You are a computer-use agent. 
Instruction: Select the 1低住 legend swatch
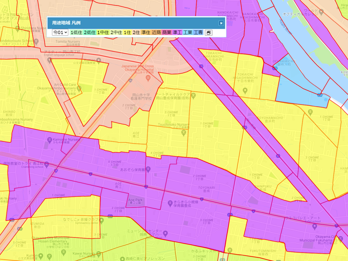pyautogui.click(x=76, y=33)
